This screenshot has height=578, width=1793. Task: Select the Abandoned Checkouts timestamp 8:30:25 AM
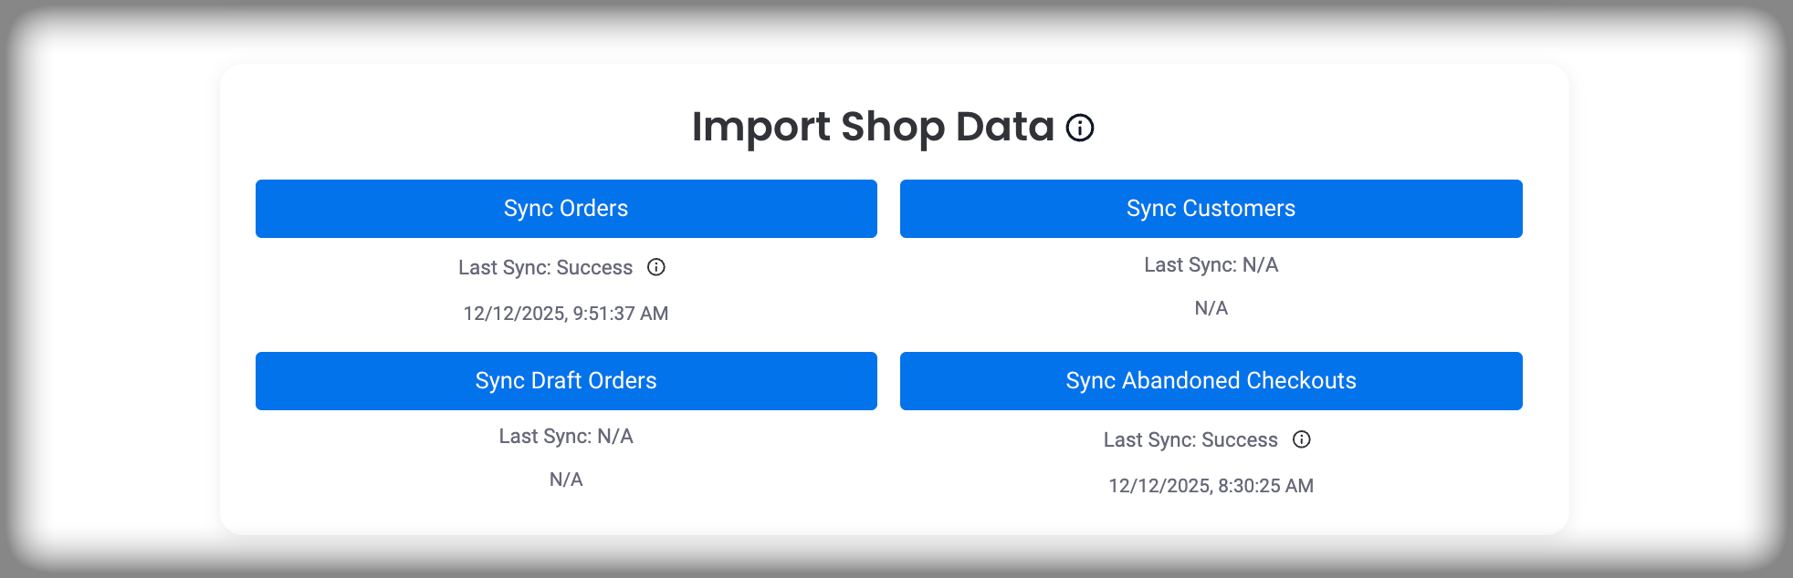1211,486
